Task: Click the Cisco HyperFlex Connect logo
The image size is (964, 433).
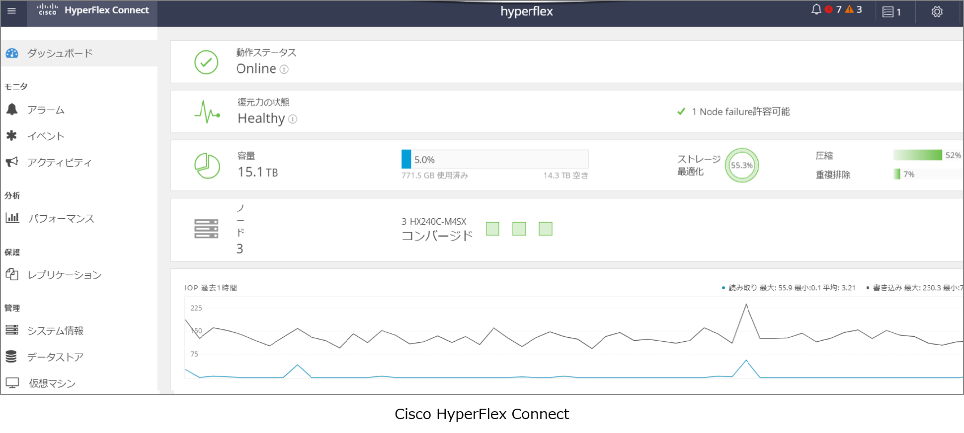Action: (92, 10)
